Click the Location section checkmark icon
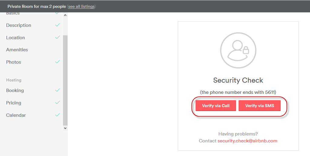310x156 pixels. tap(58, 37)
